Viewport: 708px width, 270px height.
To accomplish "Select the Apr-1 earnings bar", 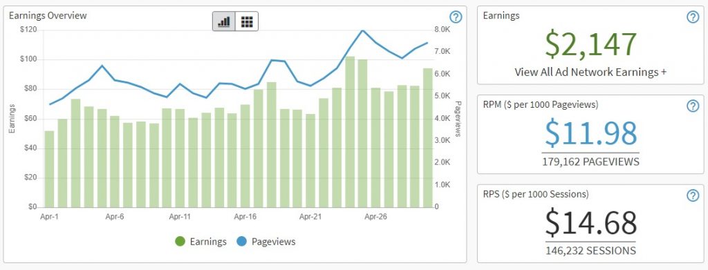I will [x=49, y=169].
